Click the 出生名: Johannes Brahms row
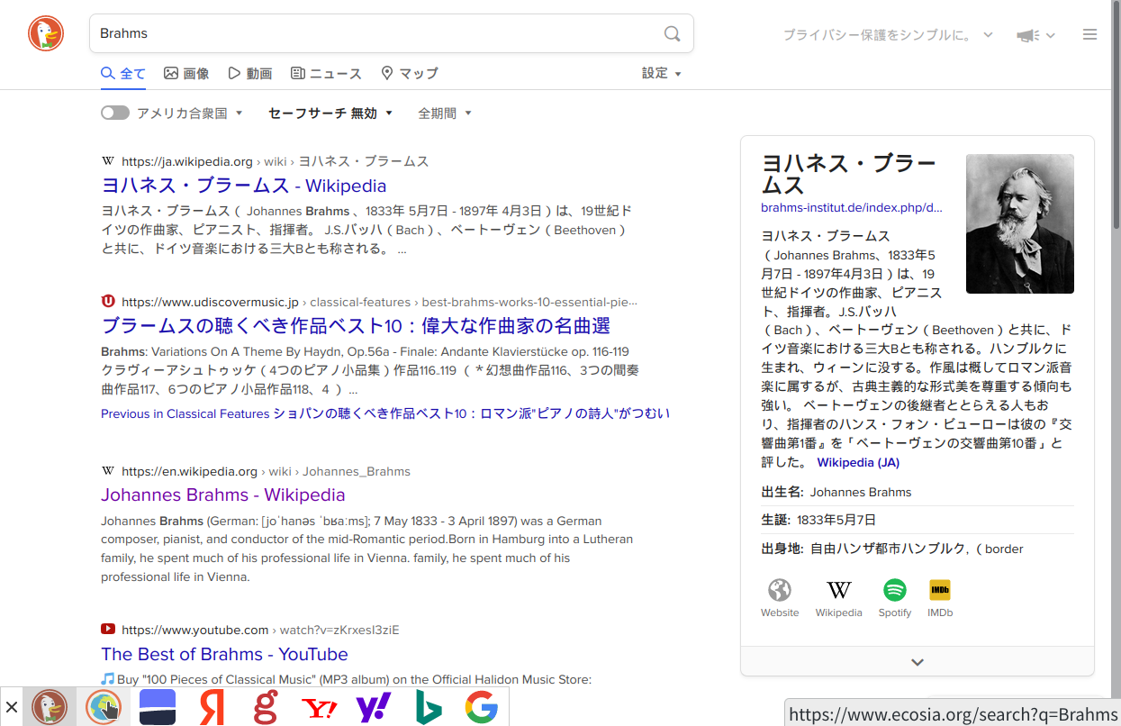Image resolution: width=1121 pixels, height=726 pixels. [x=918, y=492]
